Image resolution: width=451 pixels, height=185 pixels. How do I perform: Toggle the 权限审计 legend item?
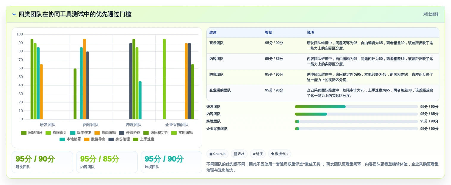[x=56, y=133]
